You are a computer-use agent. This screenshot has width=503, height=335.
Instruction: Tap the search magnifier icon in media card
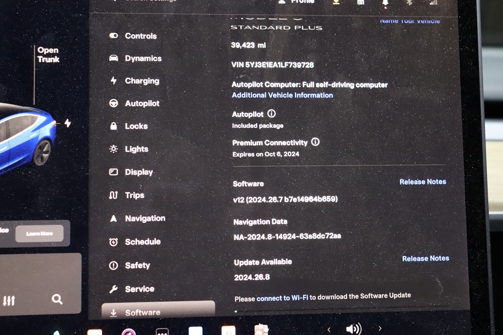pyautogui.click(x=57, y=299)
